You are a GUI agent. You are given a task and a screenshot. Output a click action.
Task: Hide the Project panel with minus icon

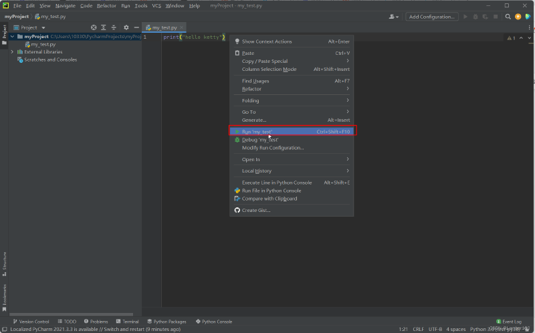click(136, 27)
